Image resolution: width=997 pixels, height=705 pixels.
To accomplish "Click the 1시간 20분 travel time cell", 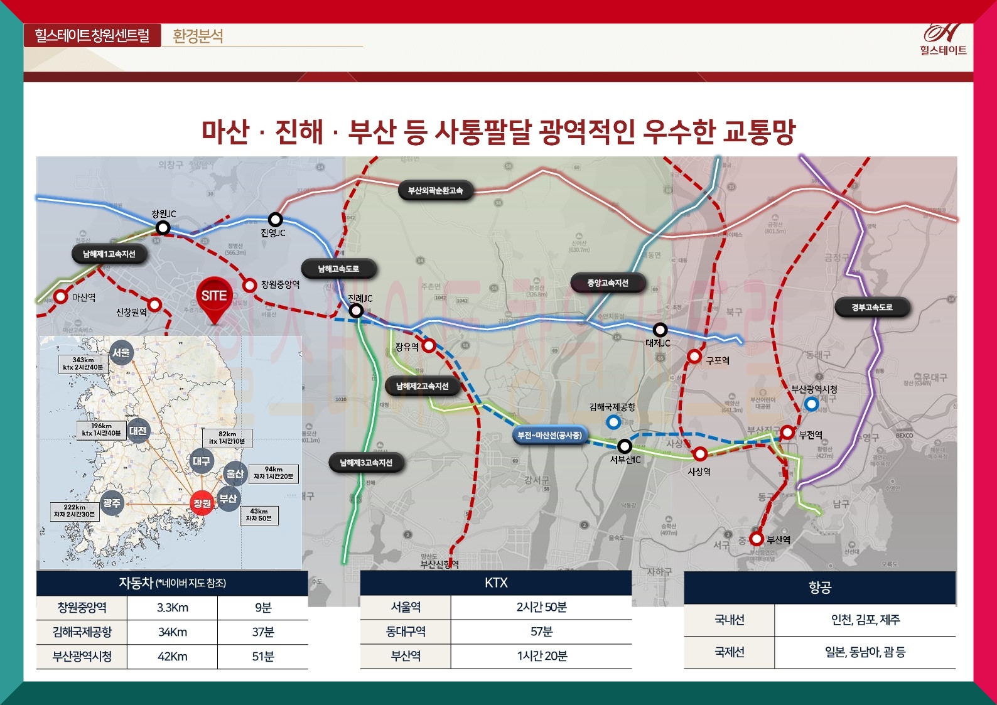I will [x=542, y=656].
